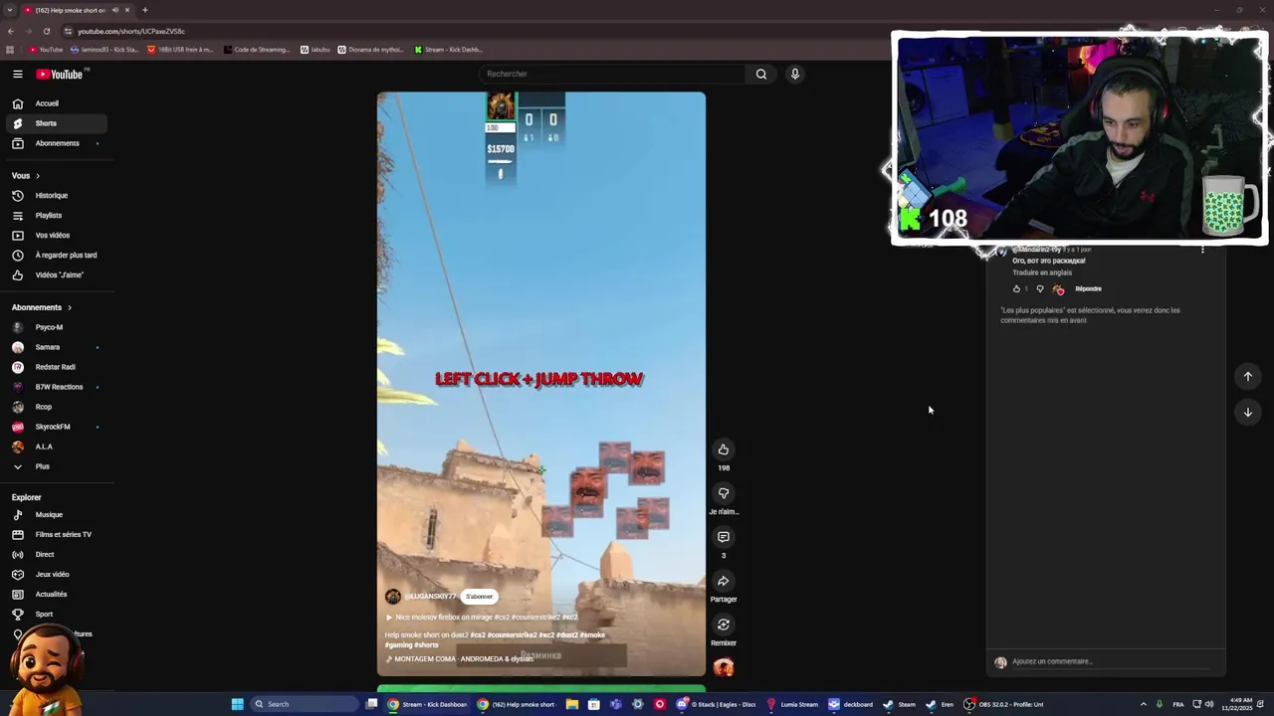Open Code de Streaming bookmark
The height and width of the screenshot is (716, 1274).
click(x=257, y=50)
